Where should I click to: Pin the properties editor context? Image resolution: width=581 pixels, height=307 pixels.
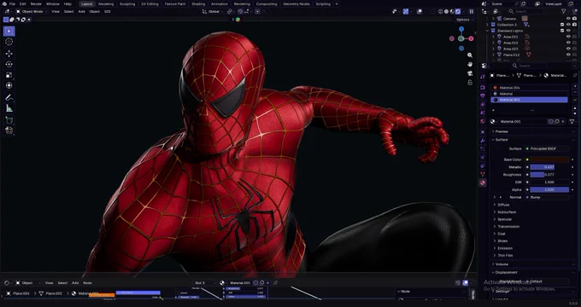[x=575, y=75]
